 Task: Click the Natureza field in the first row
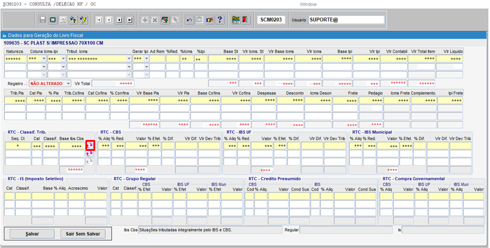click(x=15, y=59)
